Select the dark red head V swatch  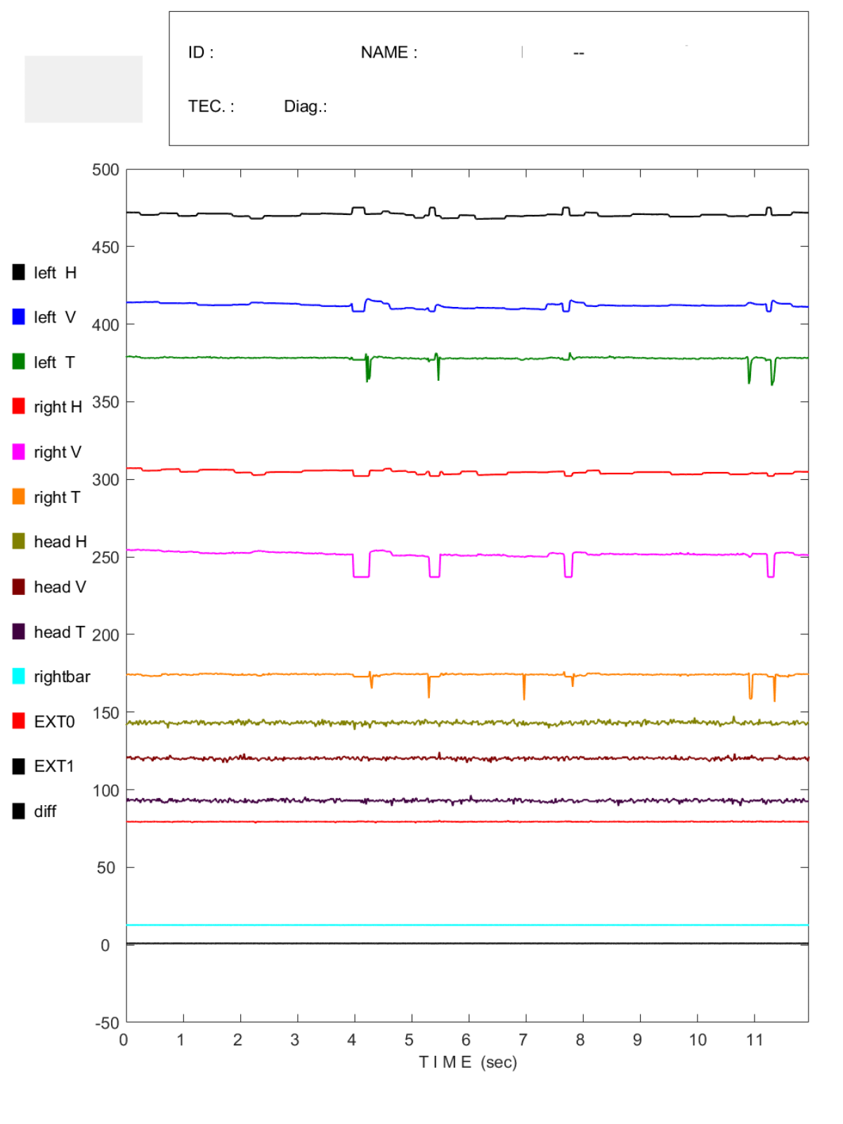click(19, 587)
